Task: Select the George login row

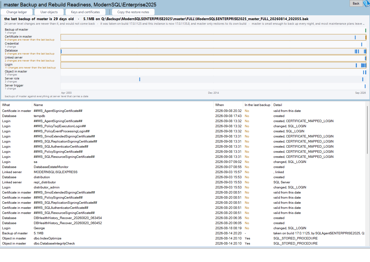Action: [x=183, y=228]
